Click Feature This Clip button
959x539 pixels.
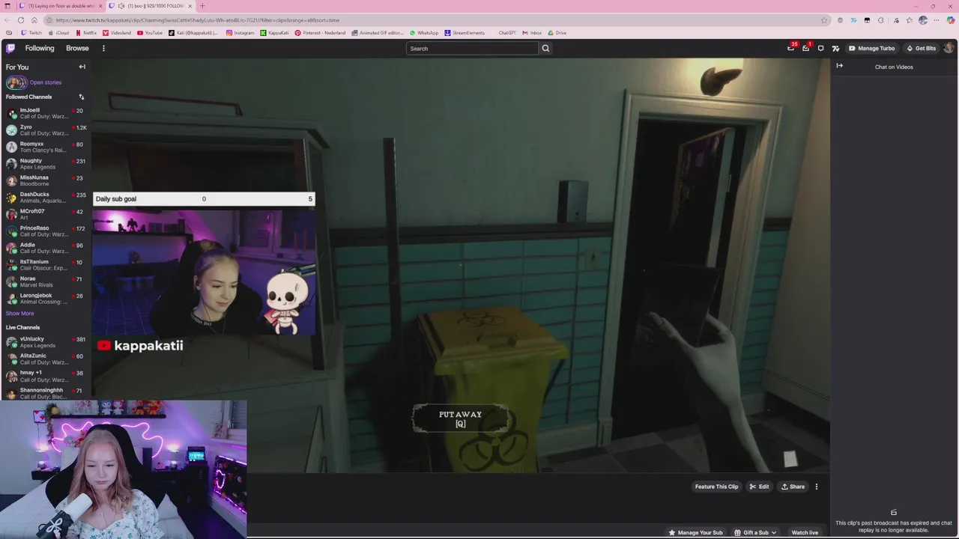[x=716, y=487]
